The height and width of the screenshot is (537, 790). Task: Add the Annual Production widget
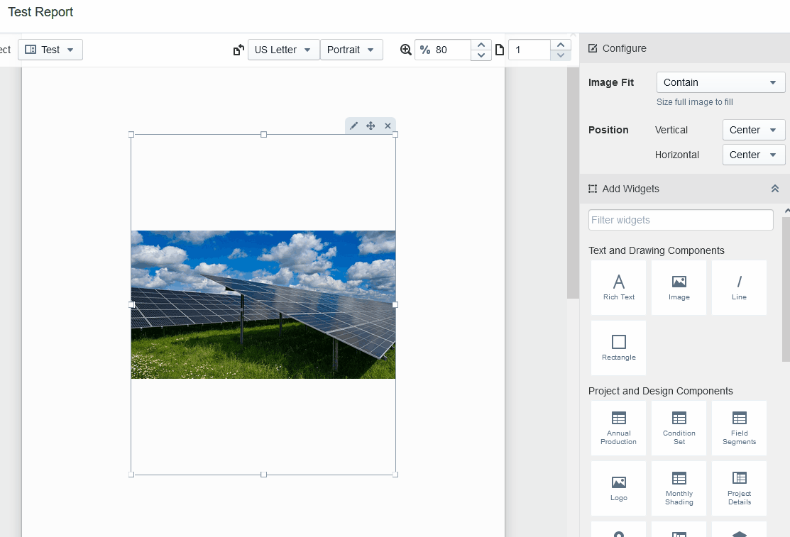618,428
